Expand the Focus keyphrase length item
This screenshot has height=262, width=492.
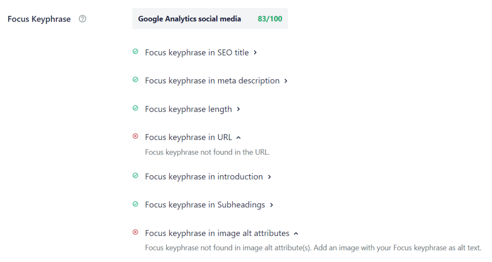tap(238, 109)
